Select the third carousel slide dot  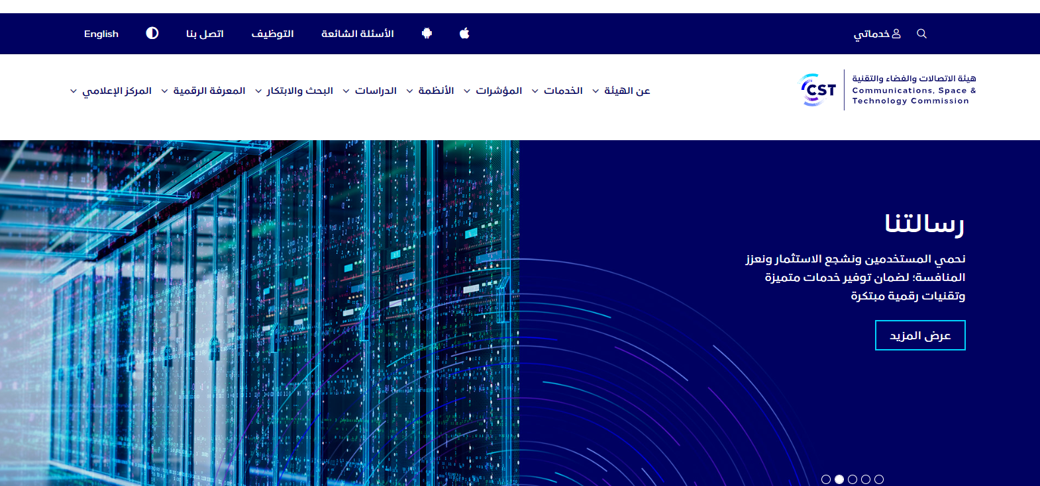click(x=853, y=479)
